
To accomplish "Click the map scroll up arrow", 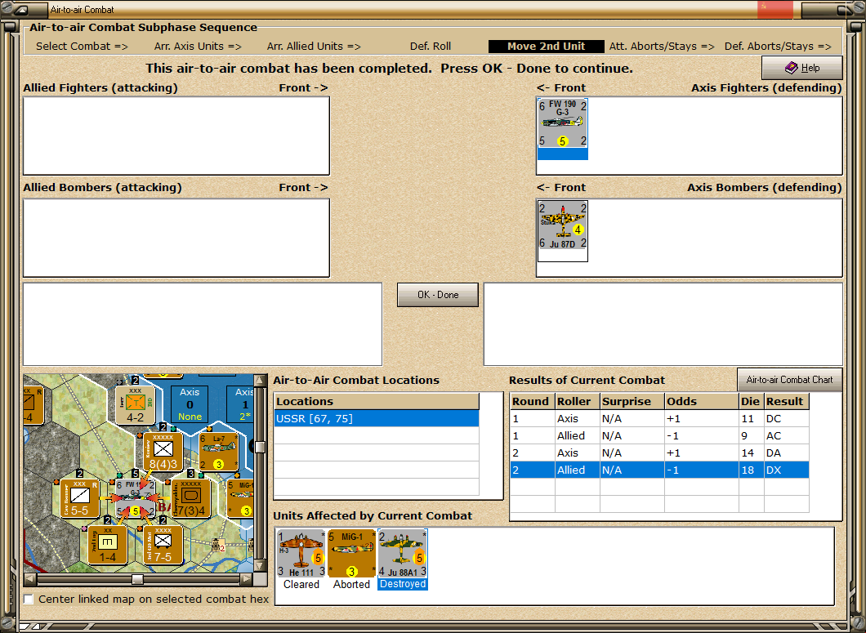I will [x=260, y=381].
